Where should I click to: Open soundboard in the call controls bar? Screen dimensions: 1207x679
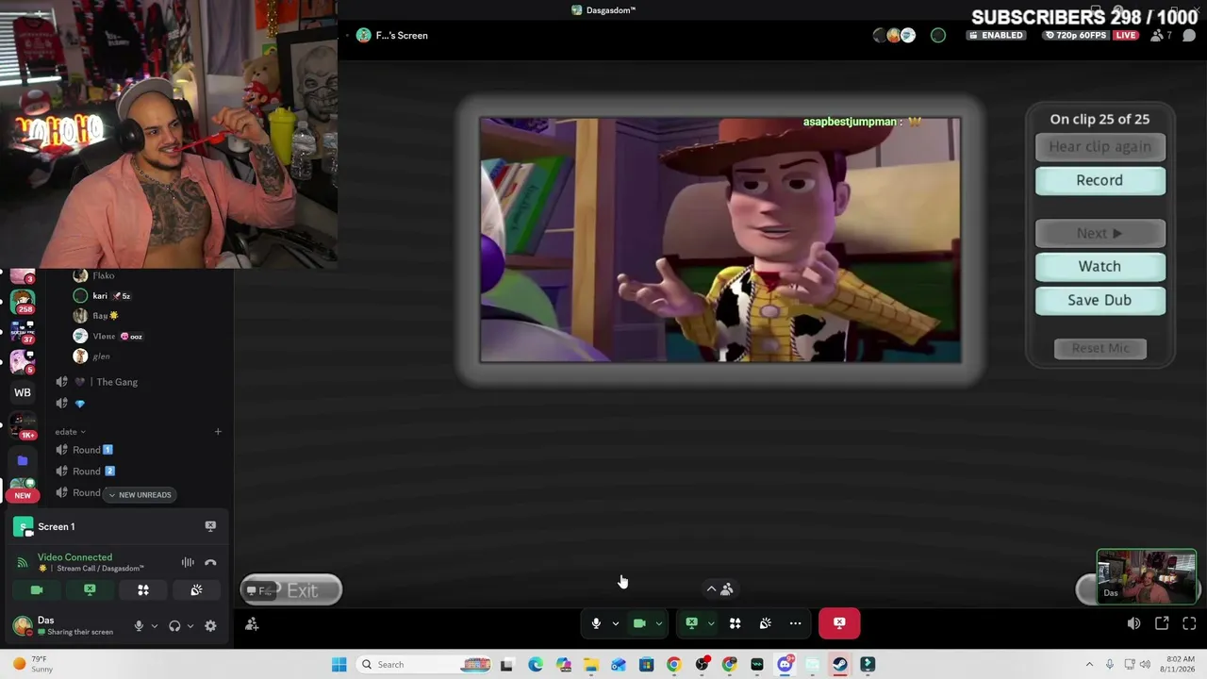[x=766, y=623]
